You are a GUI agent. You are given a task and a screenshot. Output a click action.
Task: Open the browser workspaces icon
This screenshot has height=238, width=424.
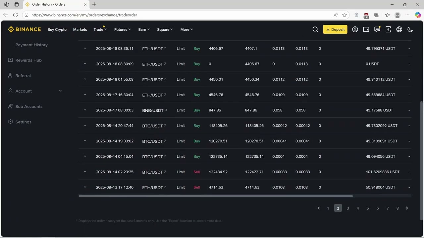point(7,5)
